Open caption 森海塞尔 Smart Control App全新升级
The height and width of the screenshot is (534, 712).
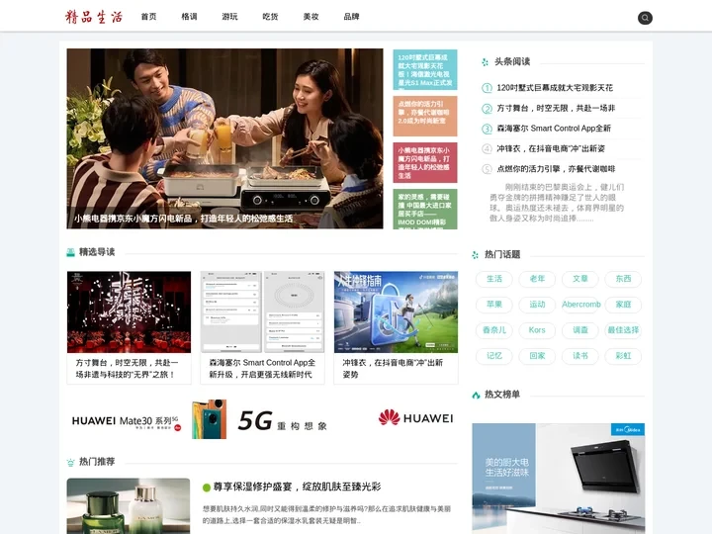tap(262, 369)
